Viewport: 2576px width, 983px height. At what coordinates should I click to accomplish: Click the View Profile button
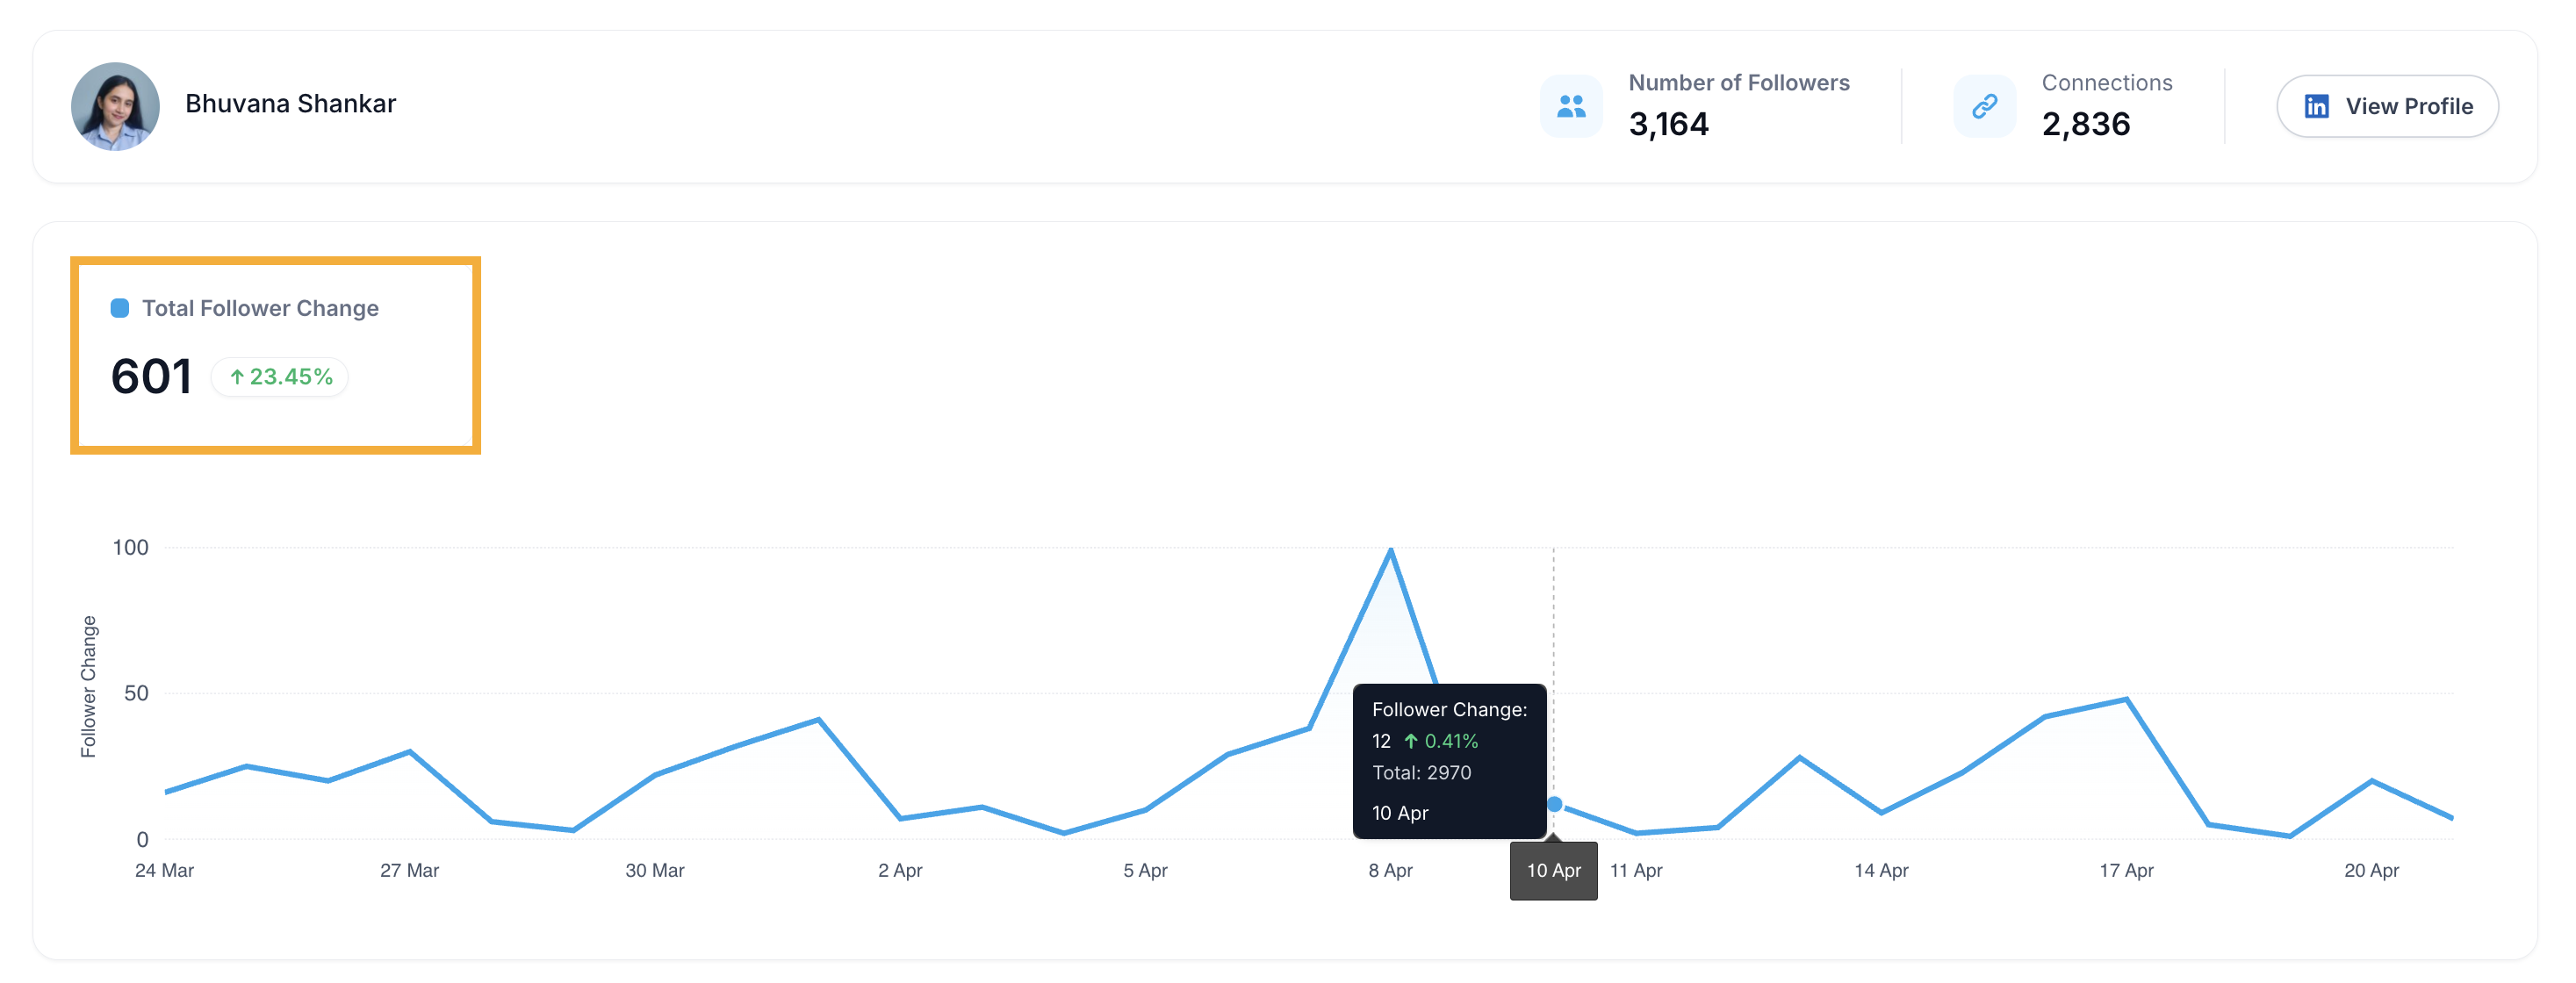coord(2387,106)
